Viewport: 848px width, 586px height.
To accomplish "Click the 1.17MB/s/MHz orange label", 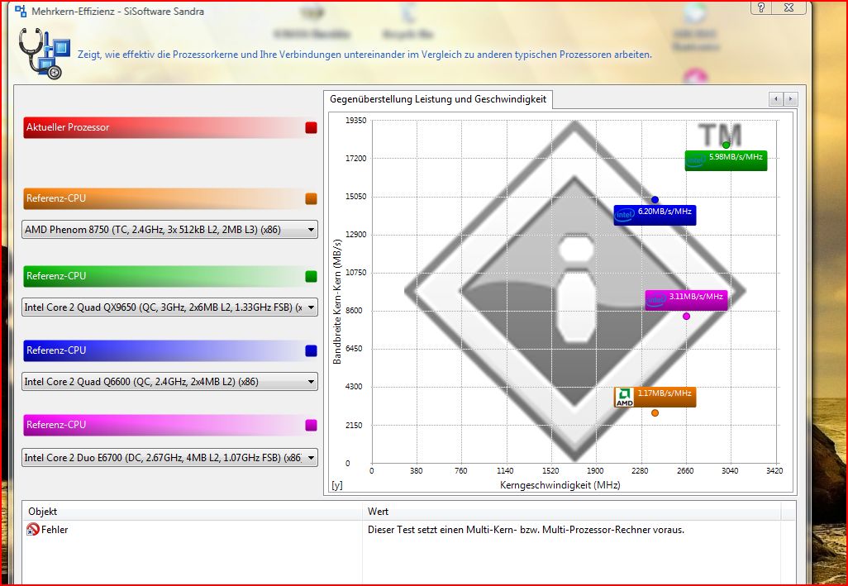I will click(655, 398).
